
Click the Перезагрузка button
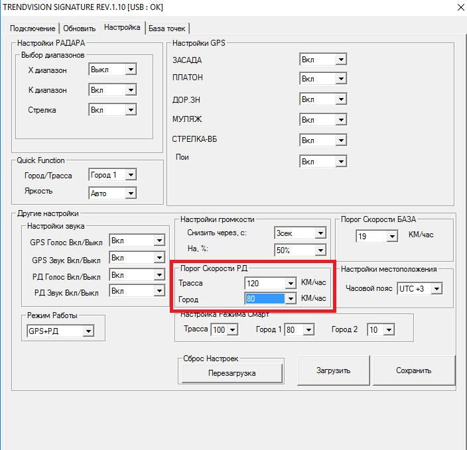[232, 372]
